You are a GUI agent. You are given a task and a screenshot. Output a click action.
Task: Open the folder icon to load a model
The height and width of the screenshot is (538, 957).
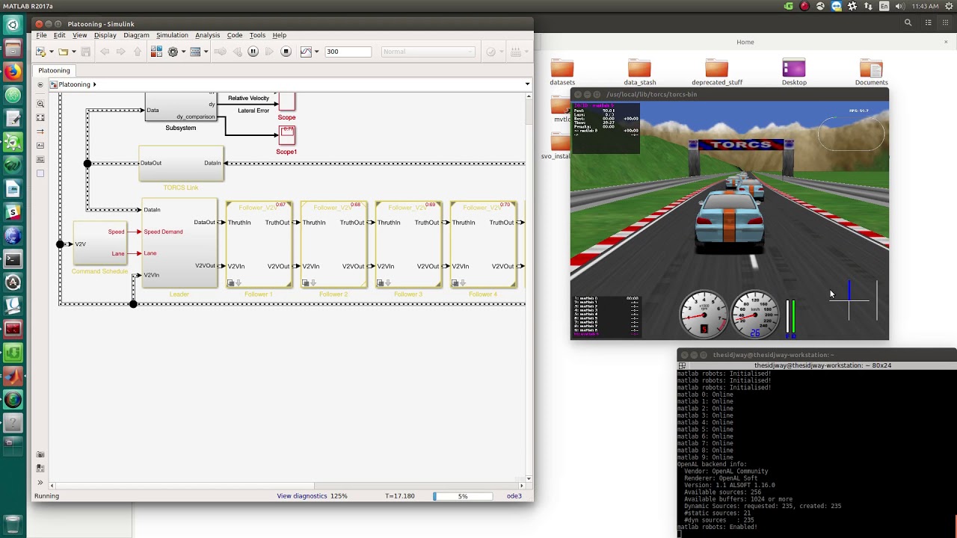click(x=63, y=52)
